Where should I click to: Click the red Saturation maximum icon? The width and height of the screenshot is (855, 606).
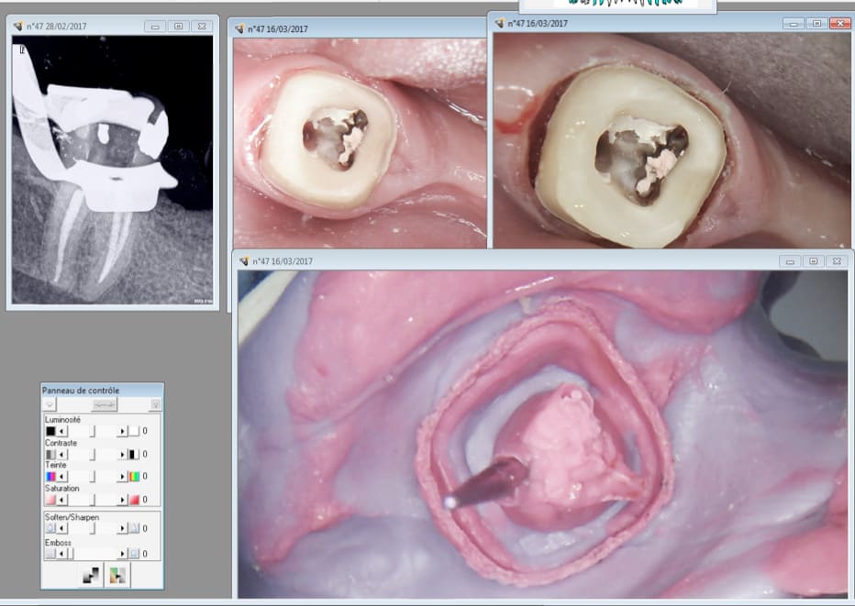pyautogui.click(x=134, y=500)
